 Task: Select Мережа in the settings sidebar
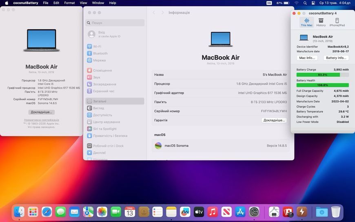[115, 60]
